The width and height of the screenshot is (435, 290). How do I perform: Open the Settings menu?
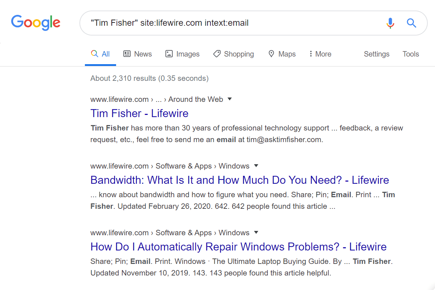(376, 54)
